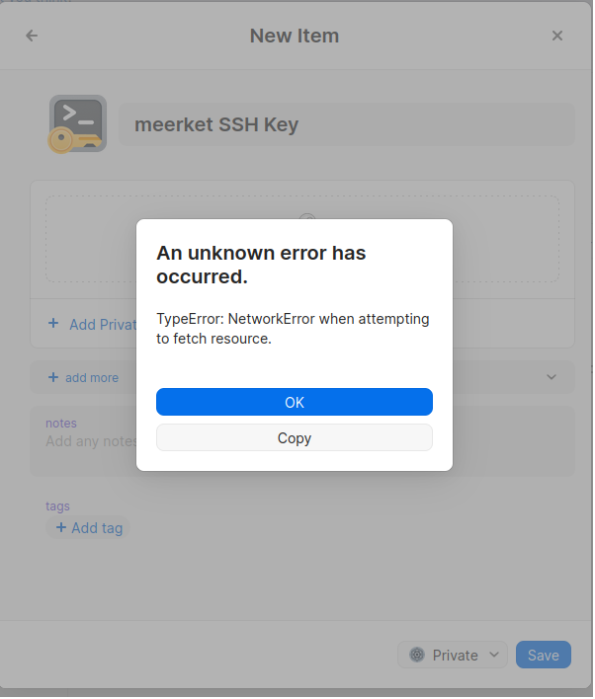Click the Add tag button
The width and height of the screenshot is (595, 699).
(x=89, y=528)
